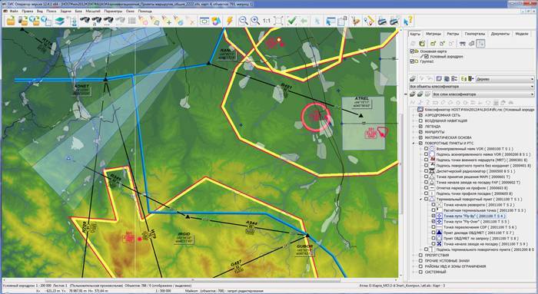Click the colored palette cubes icon

(x=216, y=21)
